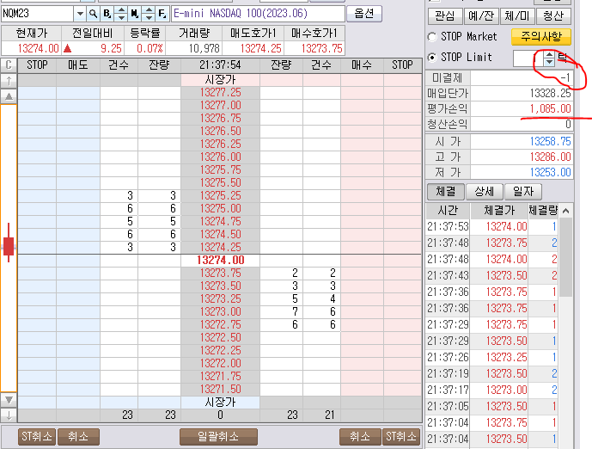Click 취소 button under the 매수 column
Viewport: 592px width, 449px height.
pyautogui.click(x=360, y=437)
